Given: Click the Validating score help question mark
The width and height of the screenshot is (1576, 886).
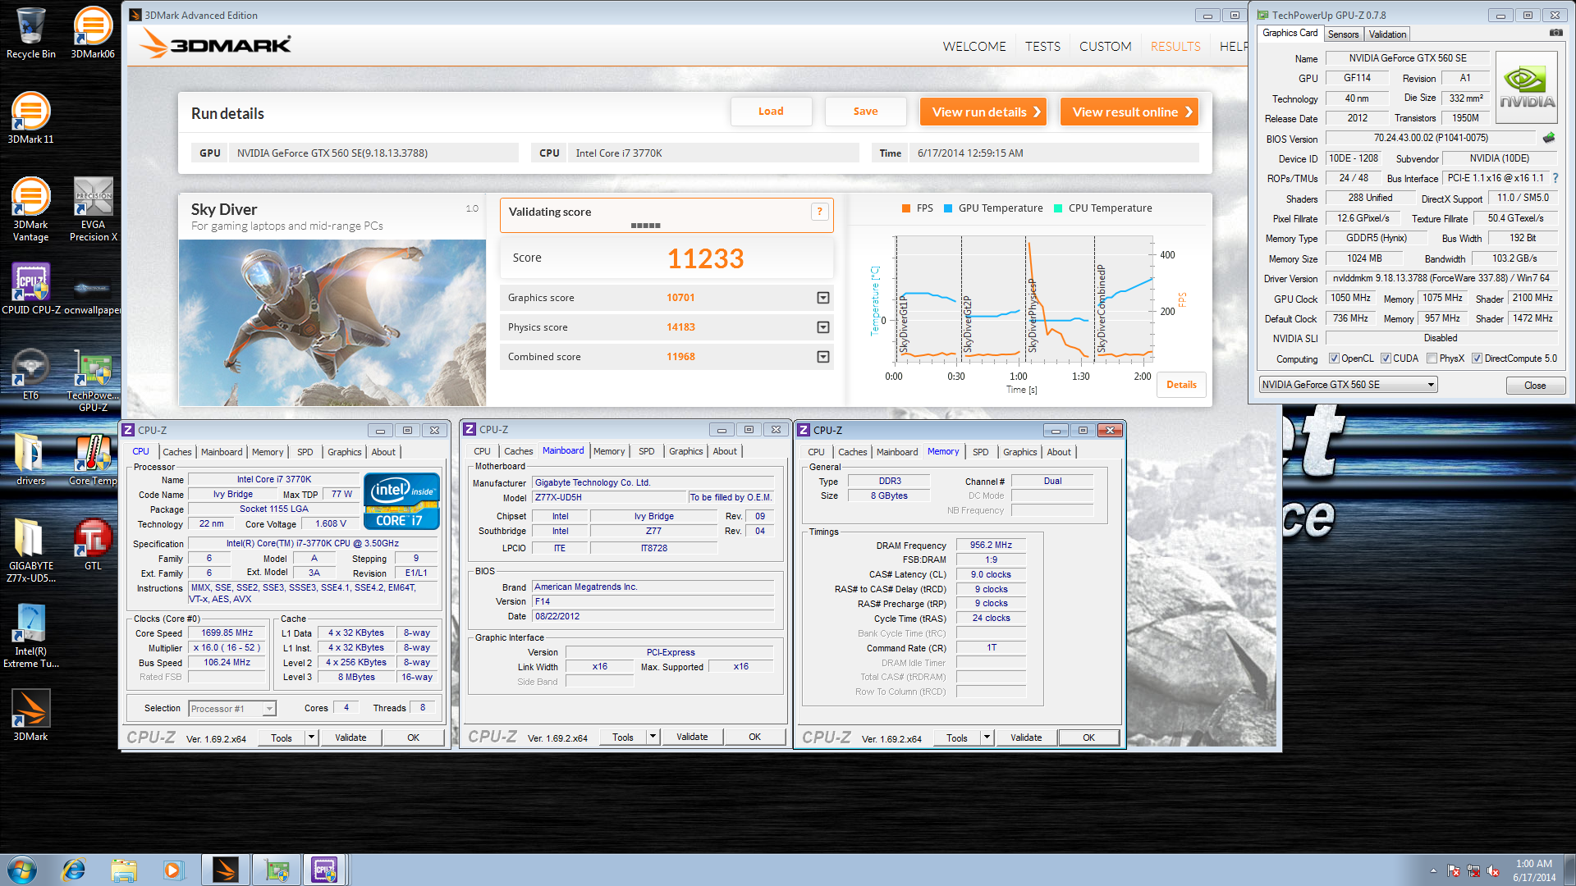Looking at the screenshot, I should (x=819, y=212).
